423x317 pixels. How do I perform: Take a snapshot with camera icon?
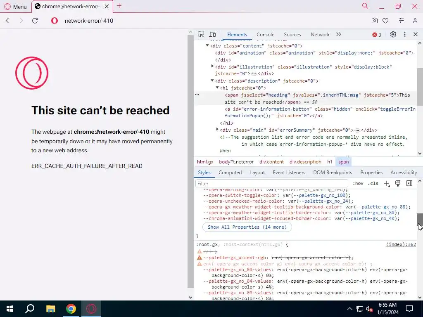point(374,21)
